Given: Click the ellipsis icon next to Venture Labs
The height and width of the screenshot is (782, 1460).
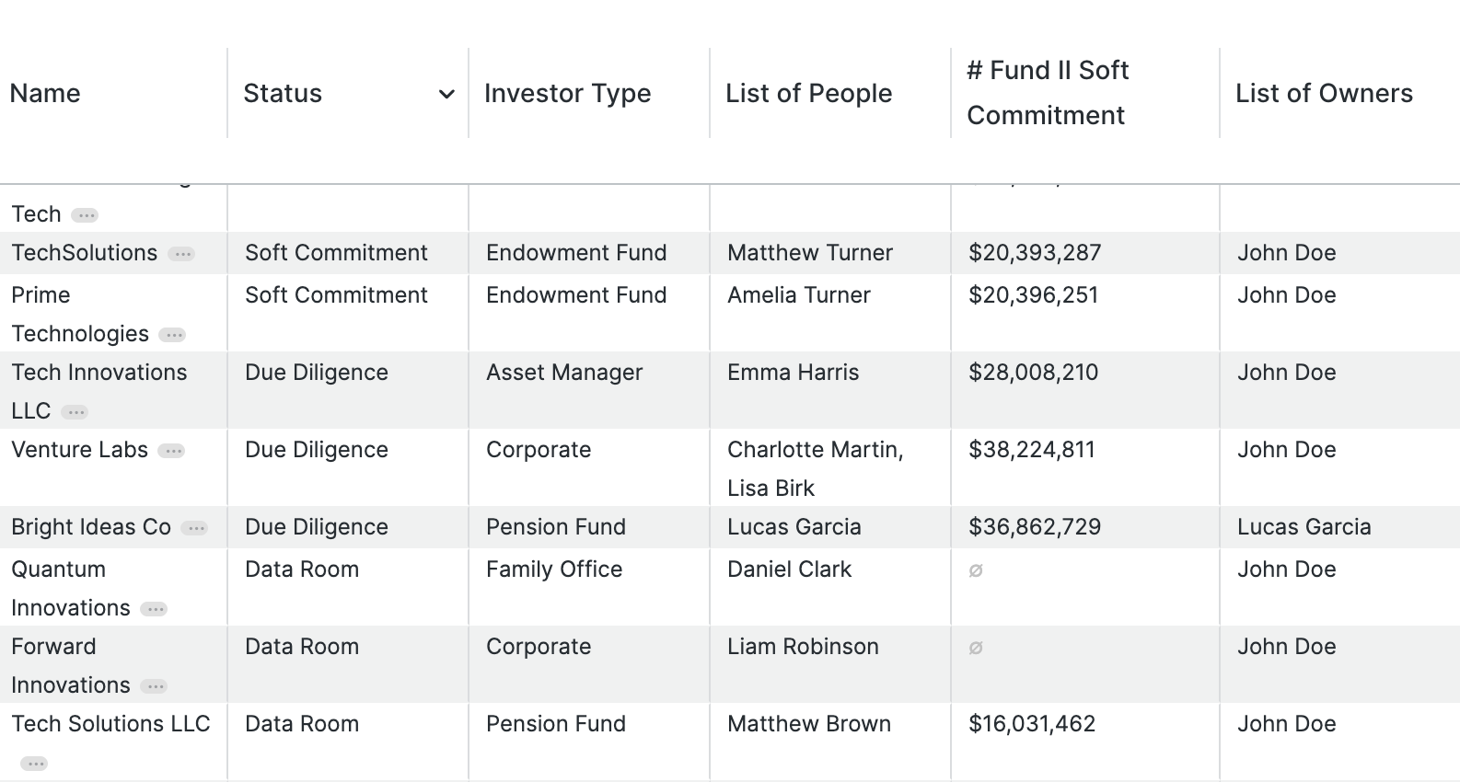Looking at the screenshot, I should (172, 451).
